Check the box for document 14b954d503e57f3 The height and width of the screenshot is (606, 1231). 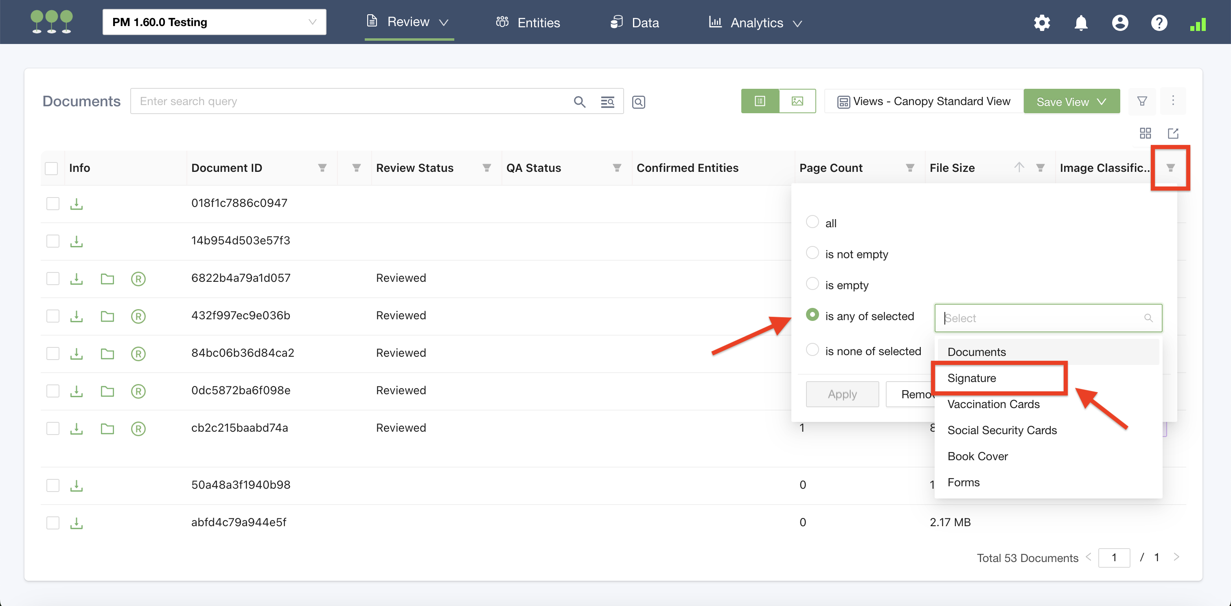tap(53, 241)
